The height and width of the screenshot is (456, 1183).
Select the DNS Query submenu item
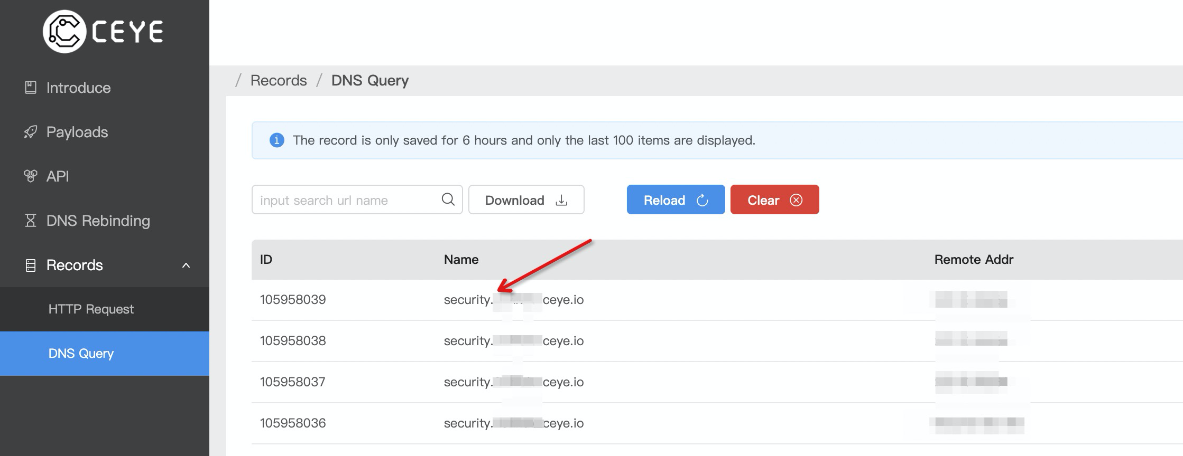[x=81, y=354]
